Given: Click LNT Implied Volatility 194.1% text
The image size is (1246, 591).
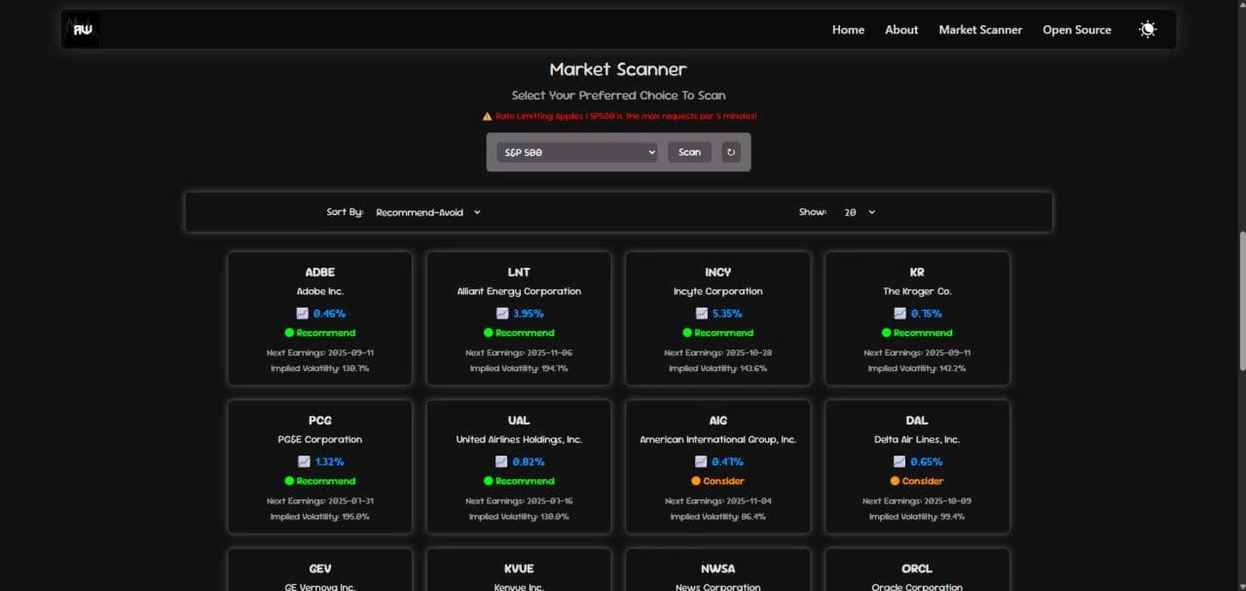Looking at the screenshot, I should pos(519,368).
